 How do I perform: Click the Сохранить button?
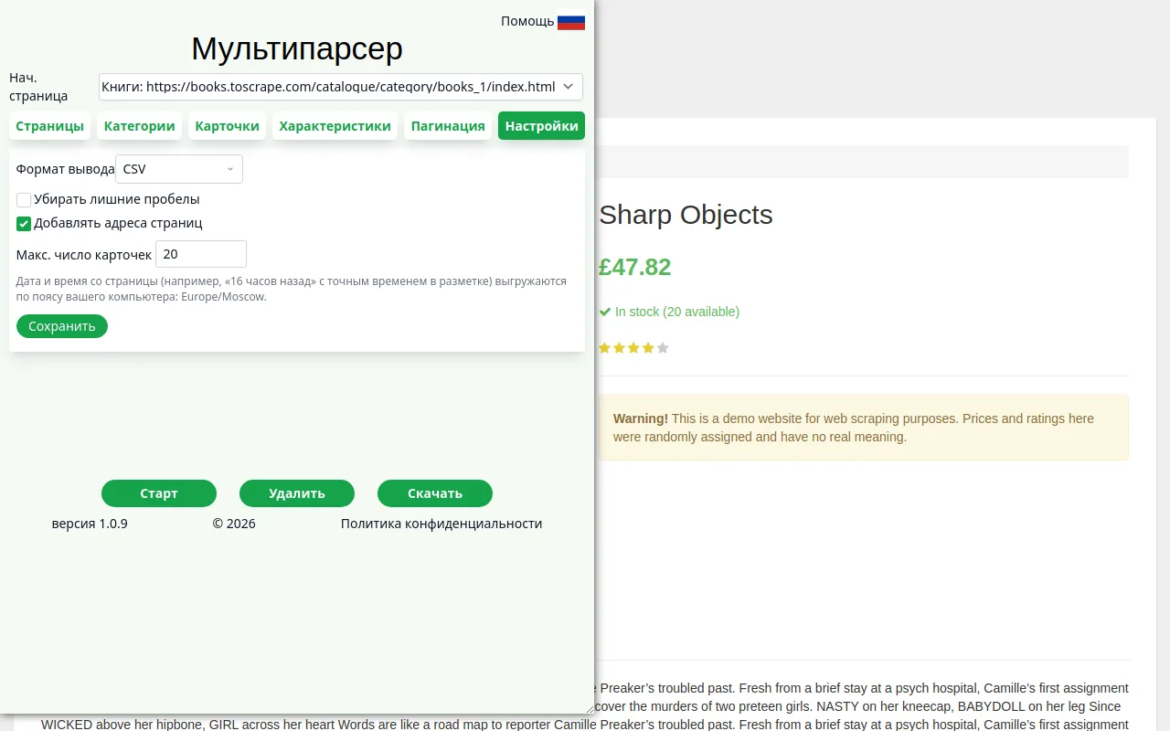click(62, 326)
